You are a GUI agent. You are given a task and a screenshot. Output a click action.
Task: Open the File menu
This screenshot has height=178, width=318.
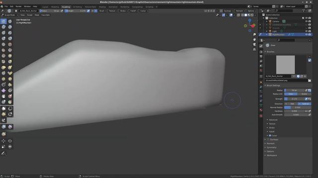pos(6,6)
